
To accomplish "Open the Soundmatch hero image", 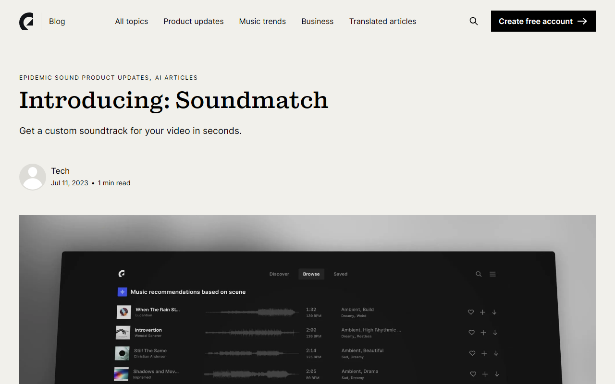I will (x=307, y=300).
